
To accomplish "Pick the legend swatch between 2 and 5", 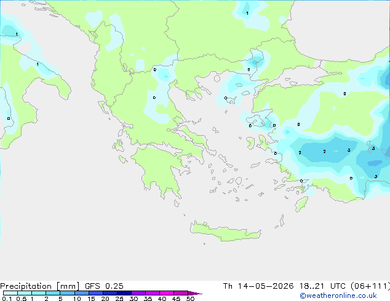I will (53, 293).
